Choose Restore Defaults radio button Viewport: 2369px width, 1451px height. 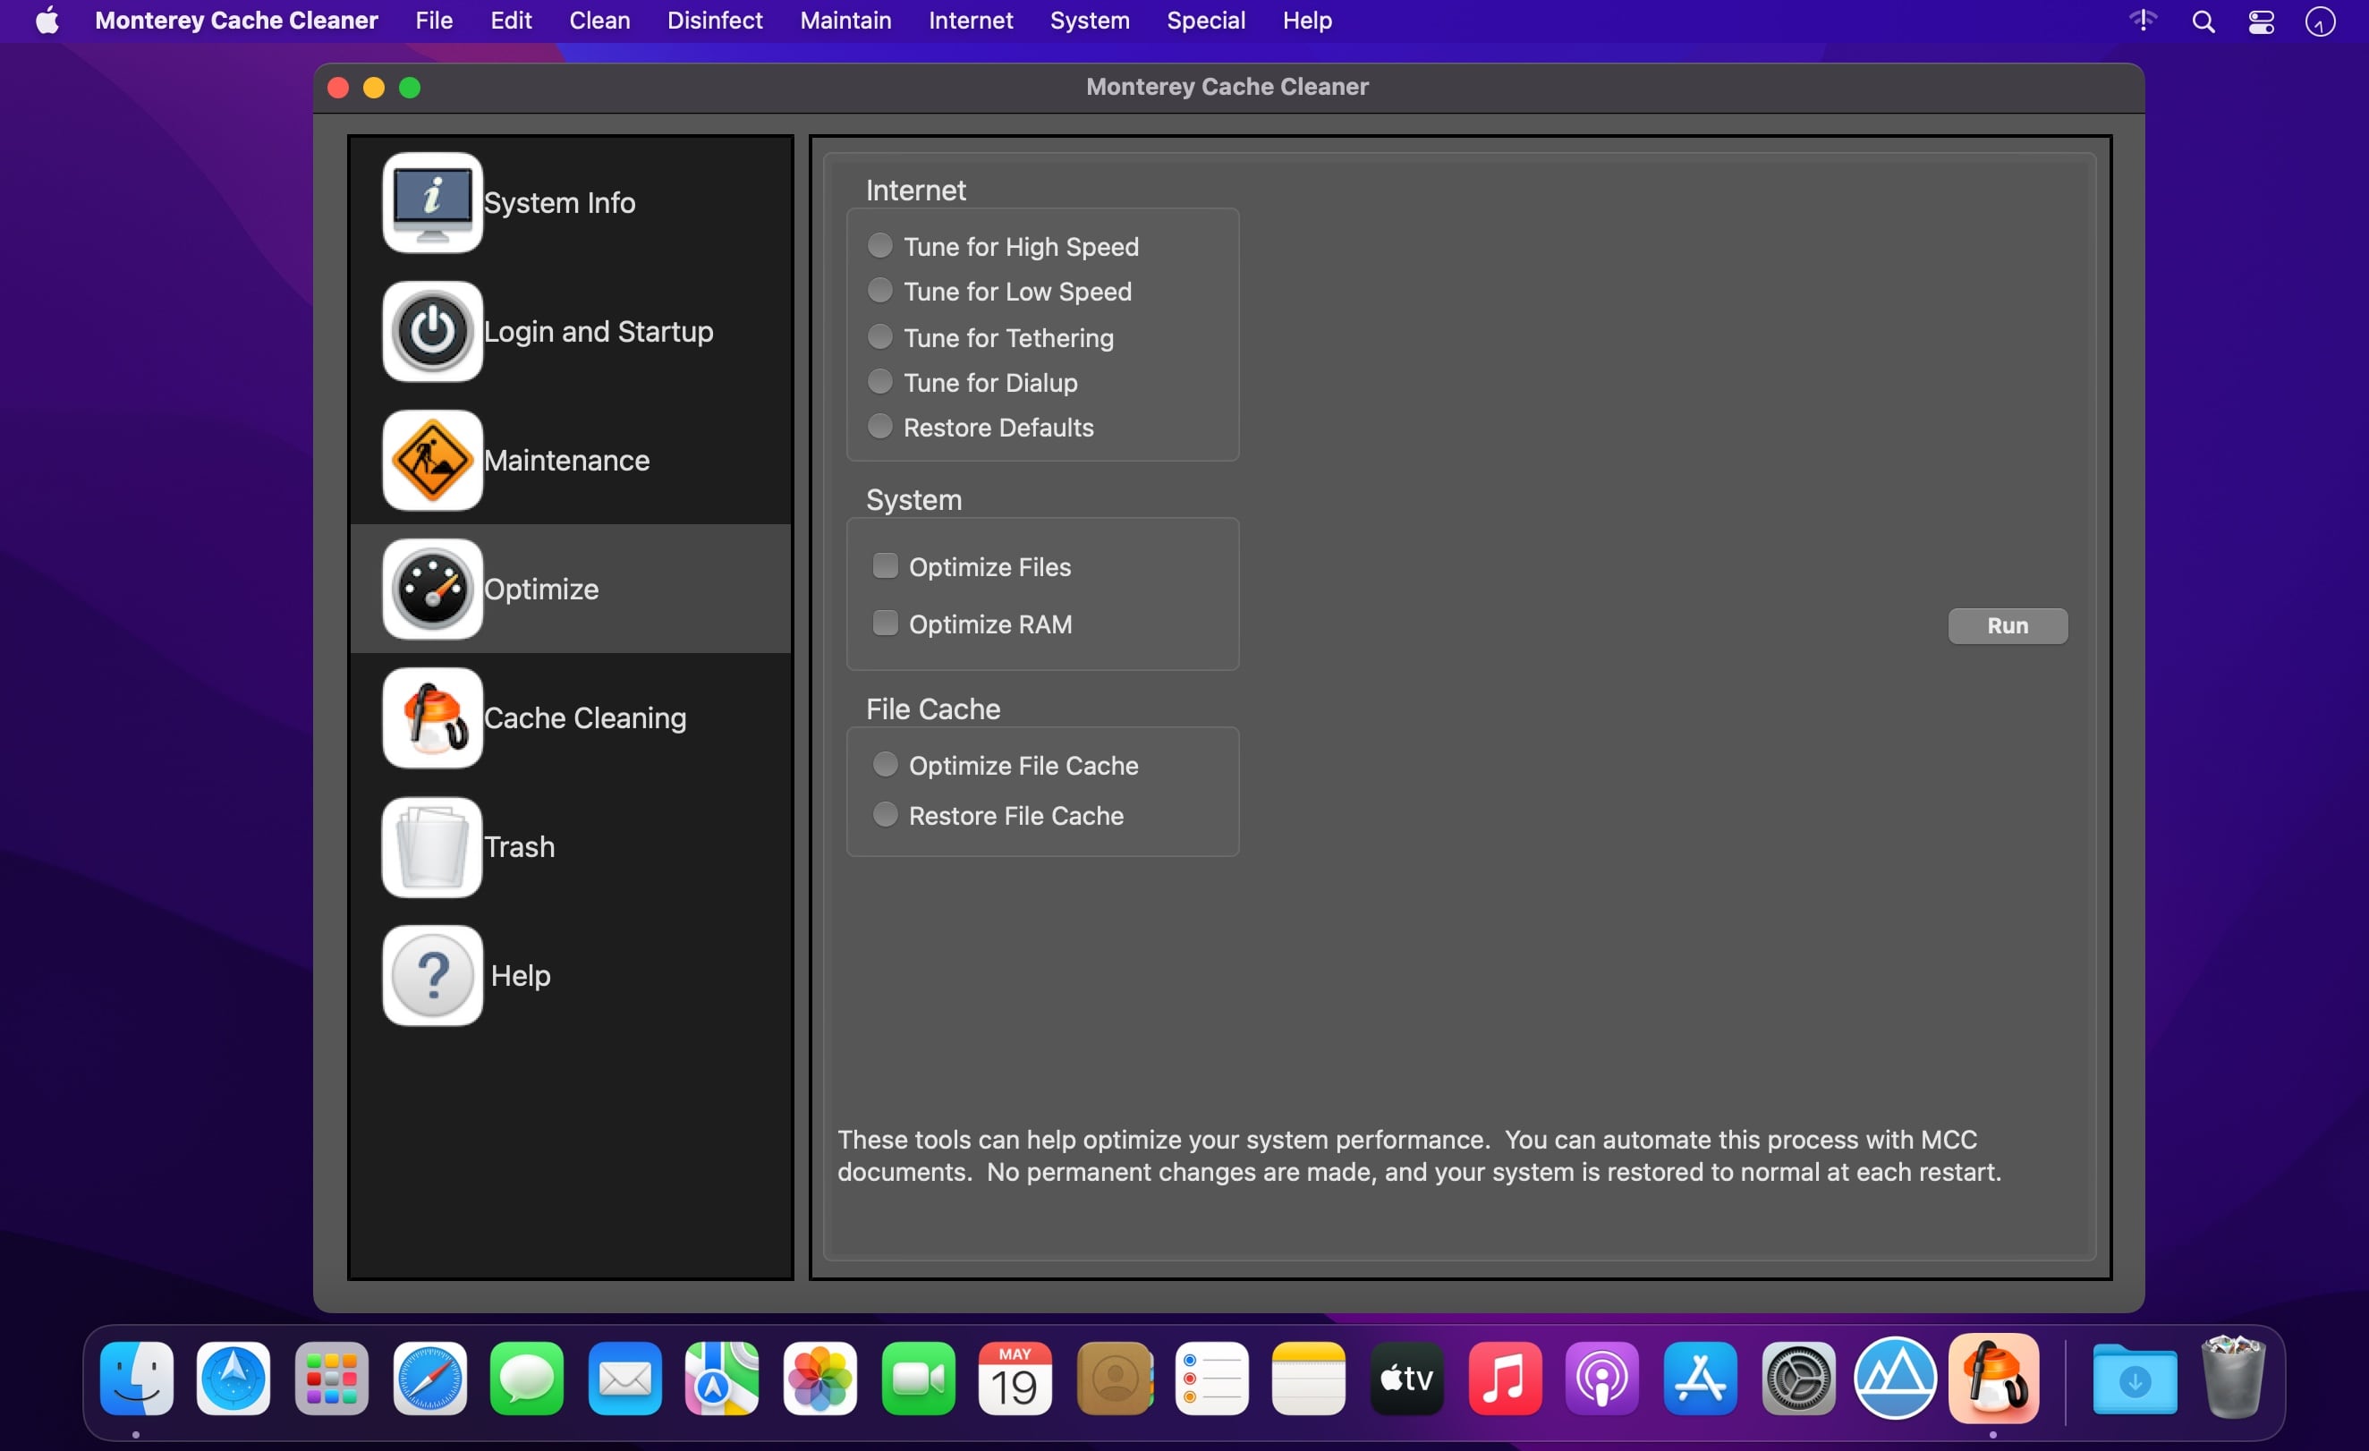[x=879, y=426]
